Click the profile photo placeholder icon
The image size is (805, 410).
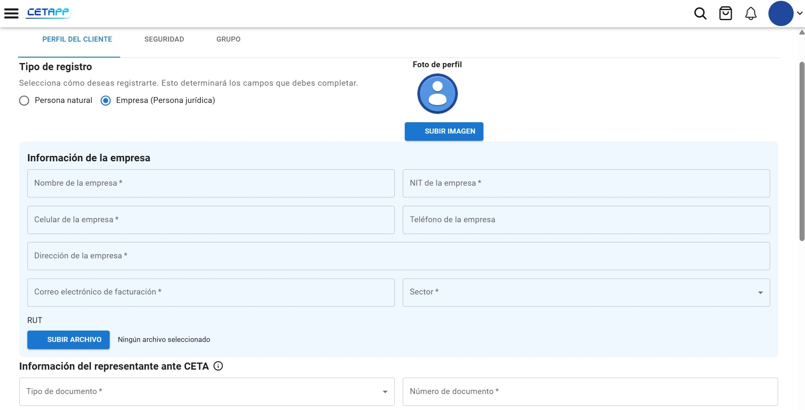coord(437,94)
